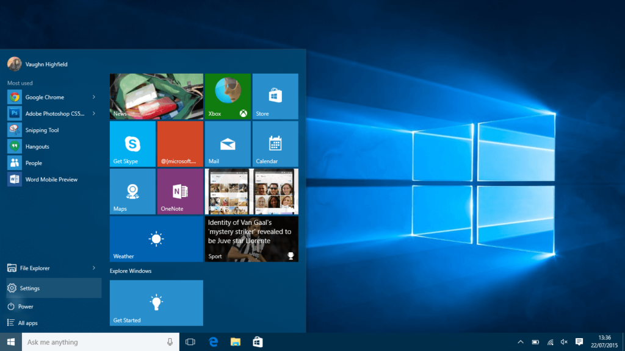Open the Get Started tile
The image size is (625, 351).
pyautogui.click(x=156, y=303)
